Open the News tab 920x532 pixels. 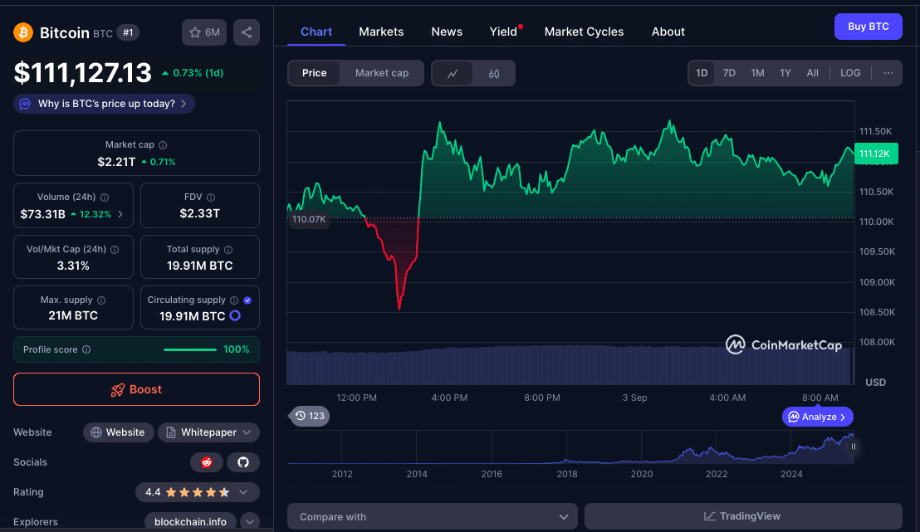tap(447, 32)
